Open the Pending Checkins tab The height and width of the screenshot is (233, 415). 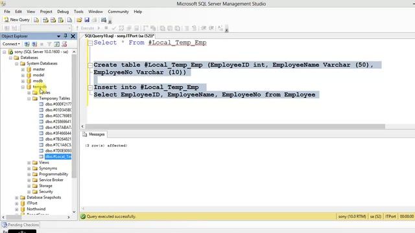point(21,225)
